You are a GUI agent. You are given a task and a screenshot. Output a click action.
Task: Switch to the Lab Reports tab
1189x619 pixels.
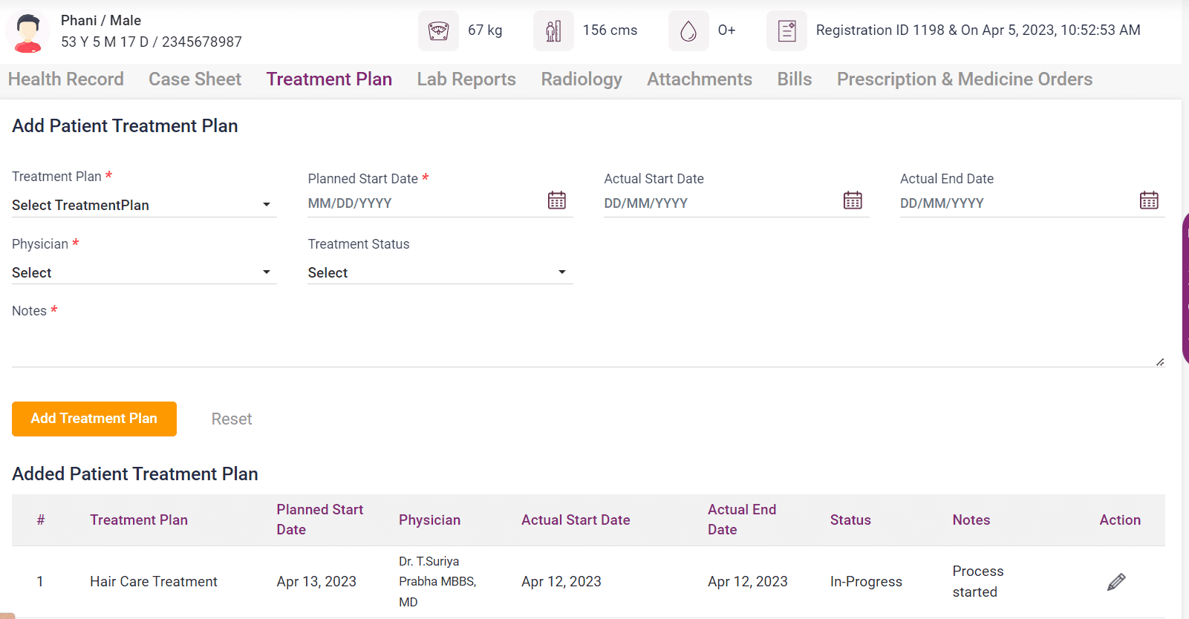tap(466, 79)
